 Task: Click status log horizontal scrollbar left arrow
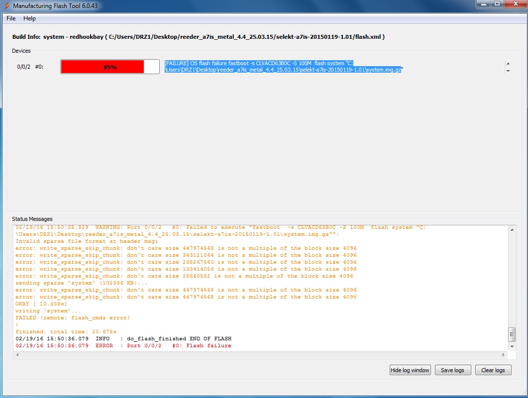[18, 355]
